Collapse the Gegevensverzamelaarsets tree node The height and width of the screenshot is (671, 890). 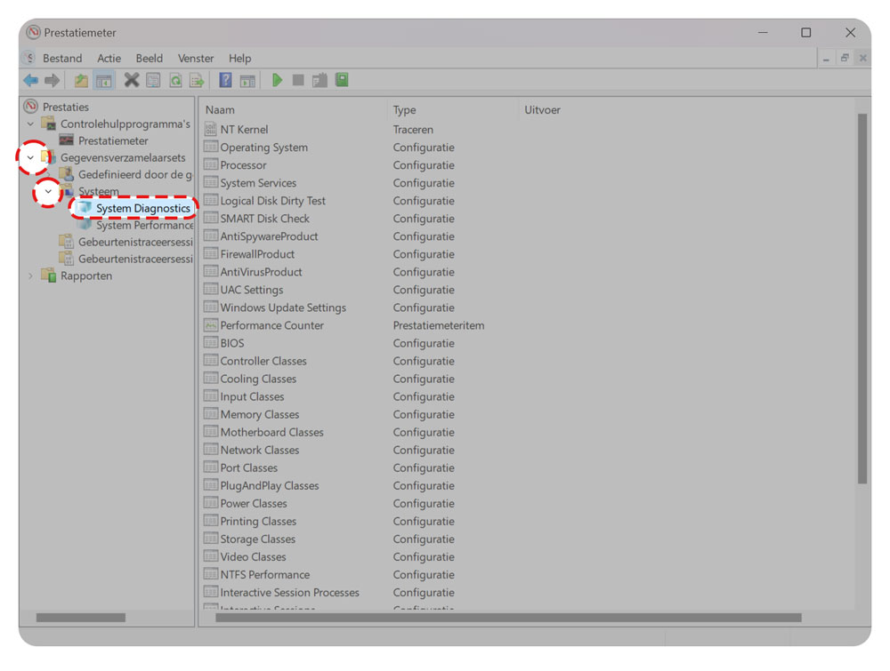(31, 158)
